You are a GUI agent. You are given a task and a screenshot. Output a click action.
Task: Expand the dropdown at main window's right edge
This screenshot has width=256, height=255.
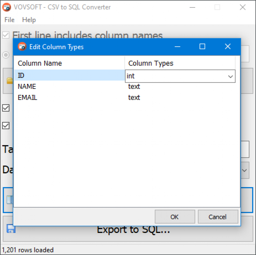coord(245,170)
